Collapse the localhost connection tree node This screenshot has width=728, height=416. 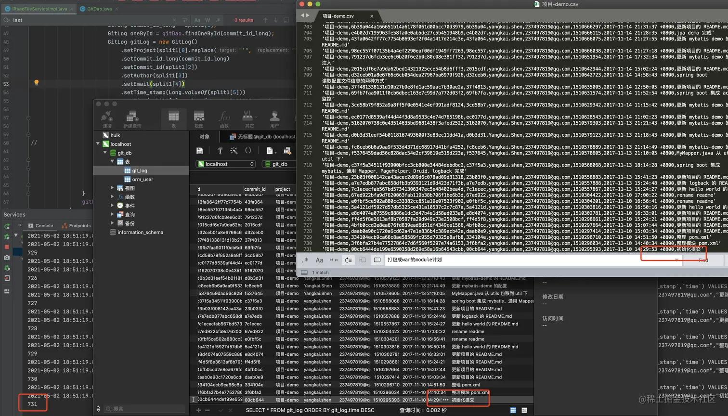(x=98, y=144)
